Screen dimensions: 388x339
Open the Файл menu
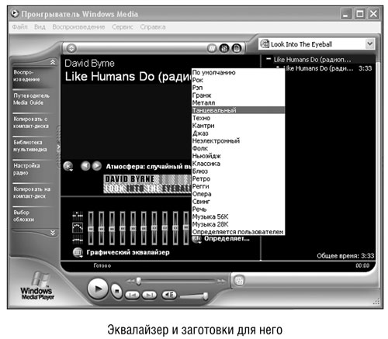point(19,27)
